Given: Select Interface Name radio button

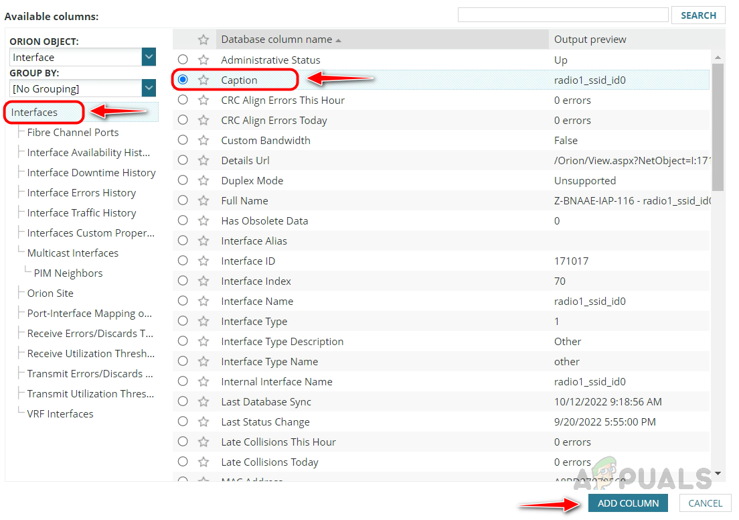Looking at the screenshot, I should click(x=183, y=301).
